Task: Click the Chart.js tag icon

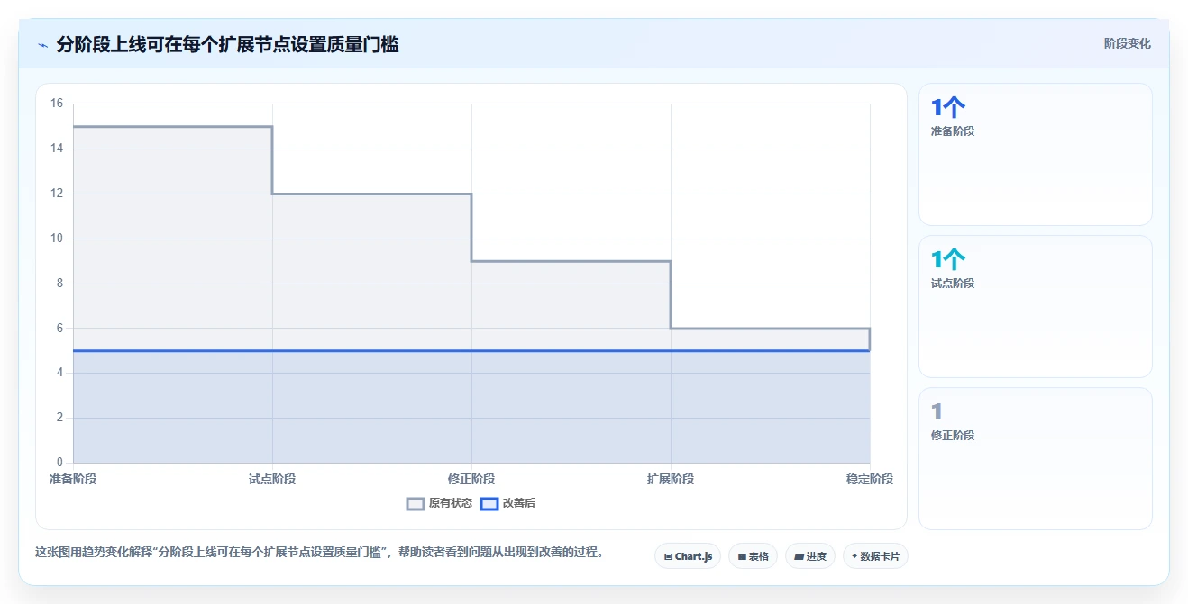Action: (x=668, y=556)
